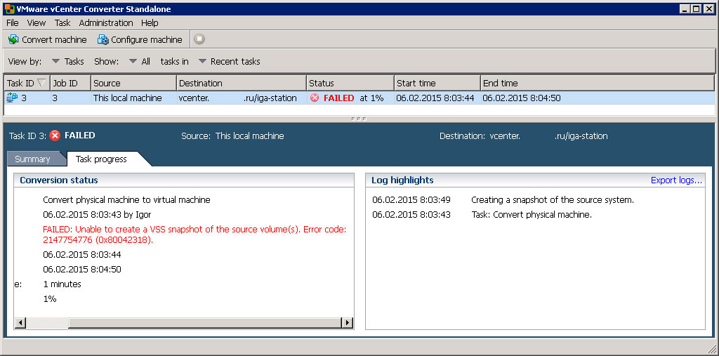Open the File menu
Screen dimensions: 719x356
click(13, 23)
